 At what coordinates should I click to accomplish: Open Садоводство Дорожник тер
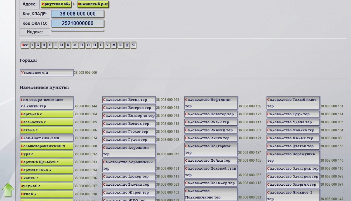(x=129, y=151)
